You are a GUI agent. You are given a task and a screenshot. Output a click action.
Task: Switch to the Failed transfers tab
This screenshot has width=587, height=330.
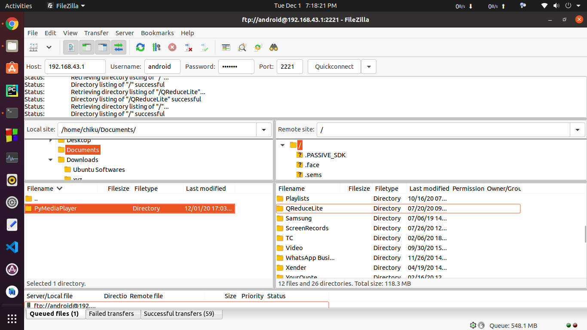111,314
